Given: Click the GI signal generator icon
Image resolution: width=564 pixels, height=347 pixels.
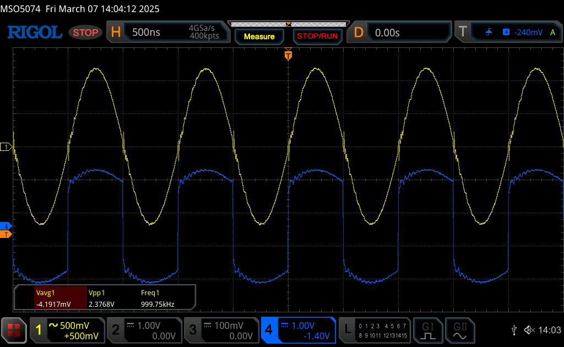Looking at the screenshot, I should [x=428, y=330].
